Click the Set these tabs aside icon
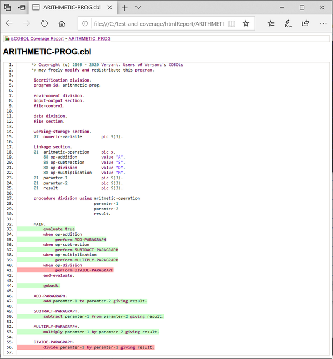 coord(22,8)
